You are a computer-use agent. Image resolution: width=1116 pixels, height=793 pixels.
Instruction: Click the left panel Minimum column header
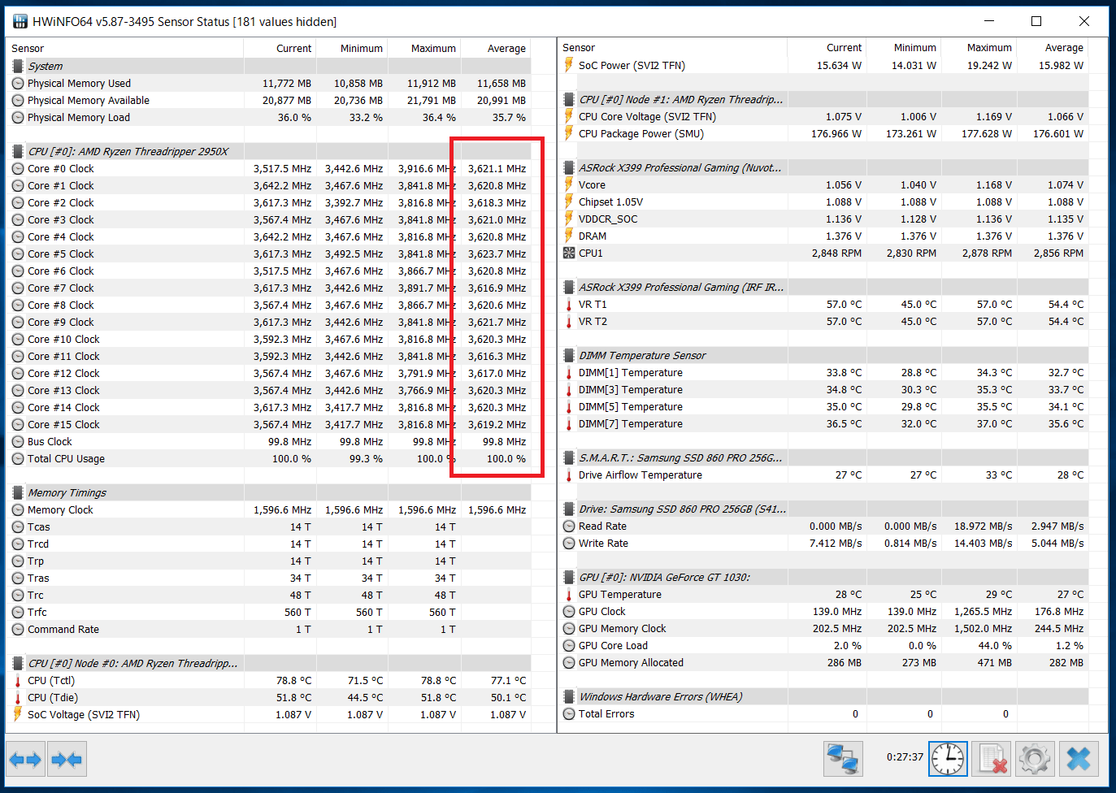[352, 48]
